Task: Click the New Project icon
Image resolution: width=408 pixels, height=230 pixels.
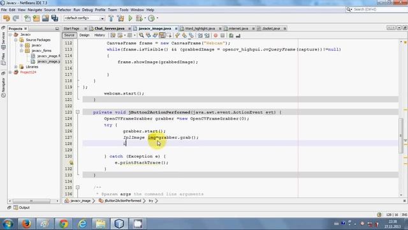Action: tap(36, 19)
